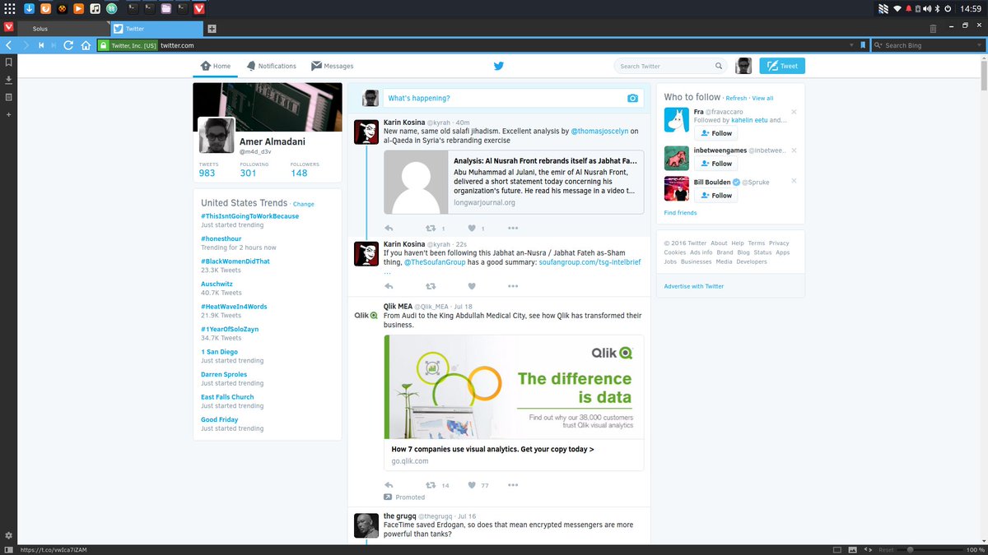The width and height of the screenshot is (988, 555).
Task: Dismiss Bill Boulden follow suggestion
Action: [794, 182]
